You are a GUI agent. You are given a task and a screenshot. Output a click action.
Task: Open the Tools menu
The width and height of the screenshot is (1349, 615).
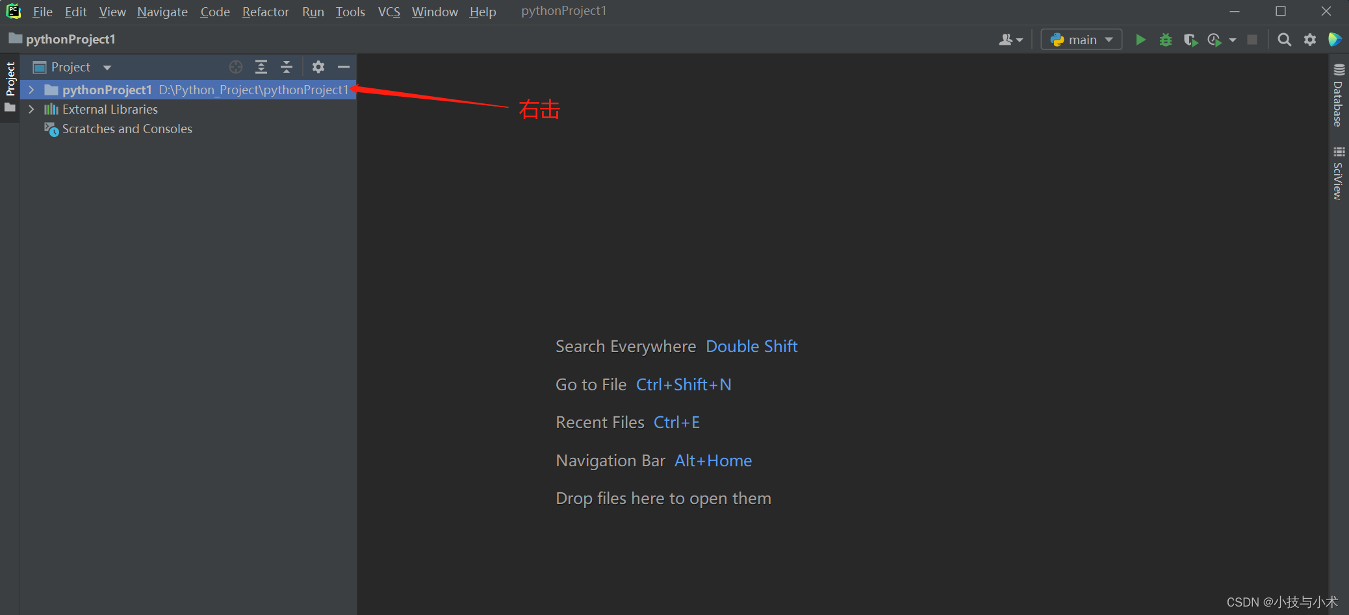tap(350, 12)
